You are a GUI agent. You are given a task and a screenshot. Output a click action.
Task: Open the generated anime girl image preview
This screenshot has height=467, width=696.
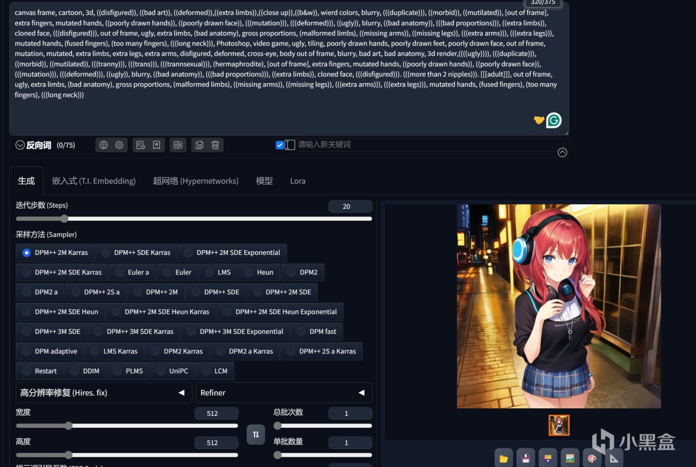pyautogui.click(x=559, y=306)
